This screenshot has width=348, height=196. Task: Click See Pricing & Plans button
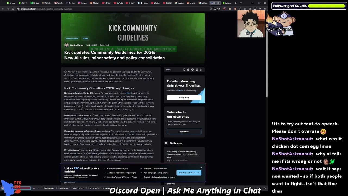pyautogui.click(x=189, y=173)
